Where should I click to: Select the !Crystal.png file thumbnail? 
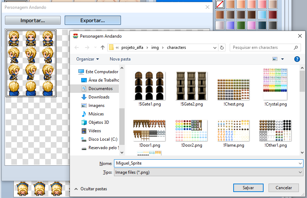(275, 84)
